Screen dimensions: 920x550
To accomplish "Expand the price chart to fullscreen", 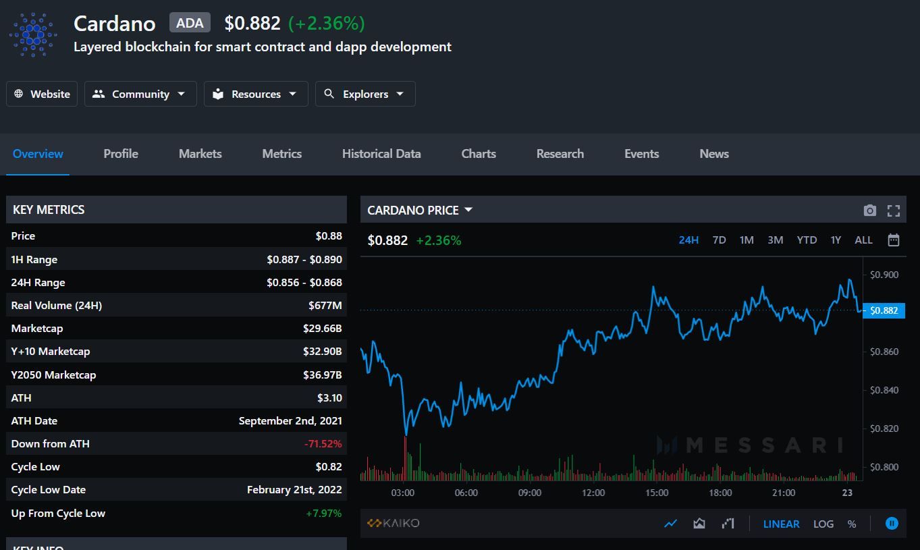I will (894, 211).
